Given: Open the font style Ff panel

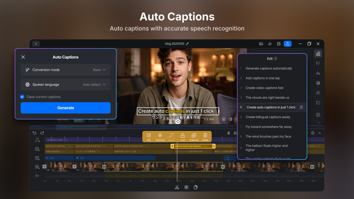Looking at the screenshot, I should pyautogui.click(x=318, y=63).
